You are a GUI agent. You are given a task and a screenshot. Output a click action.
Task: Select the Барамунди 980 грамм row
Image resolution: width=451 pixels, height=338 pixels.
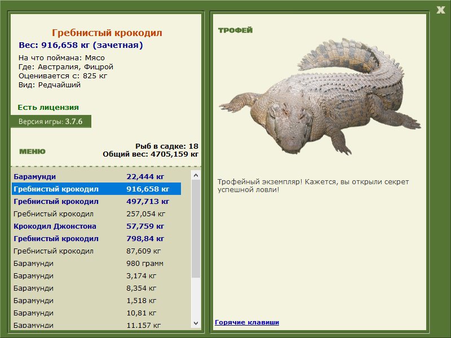coord(96,263)
